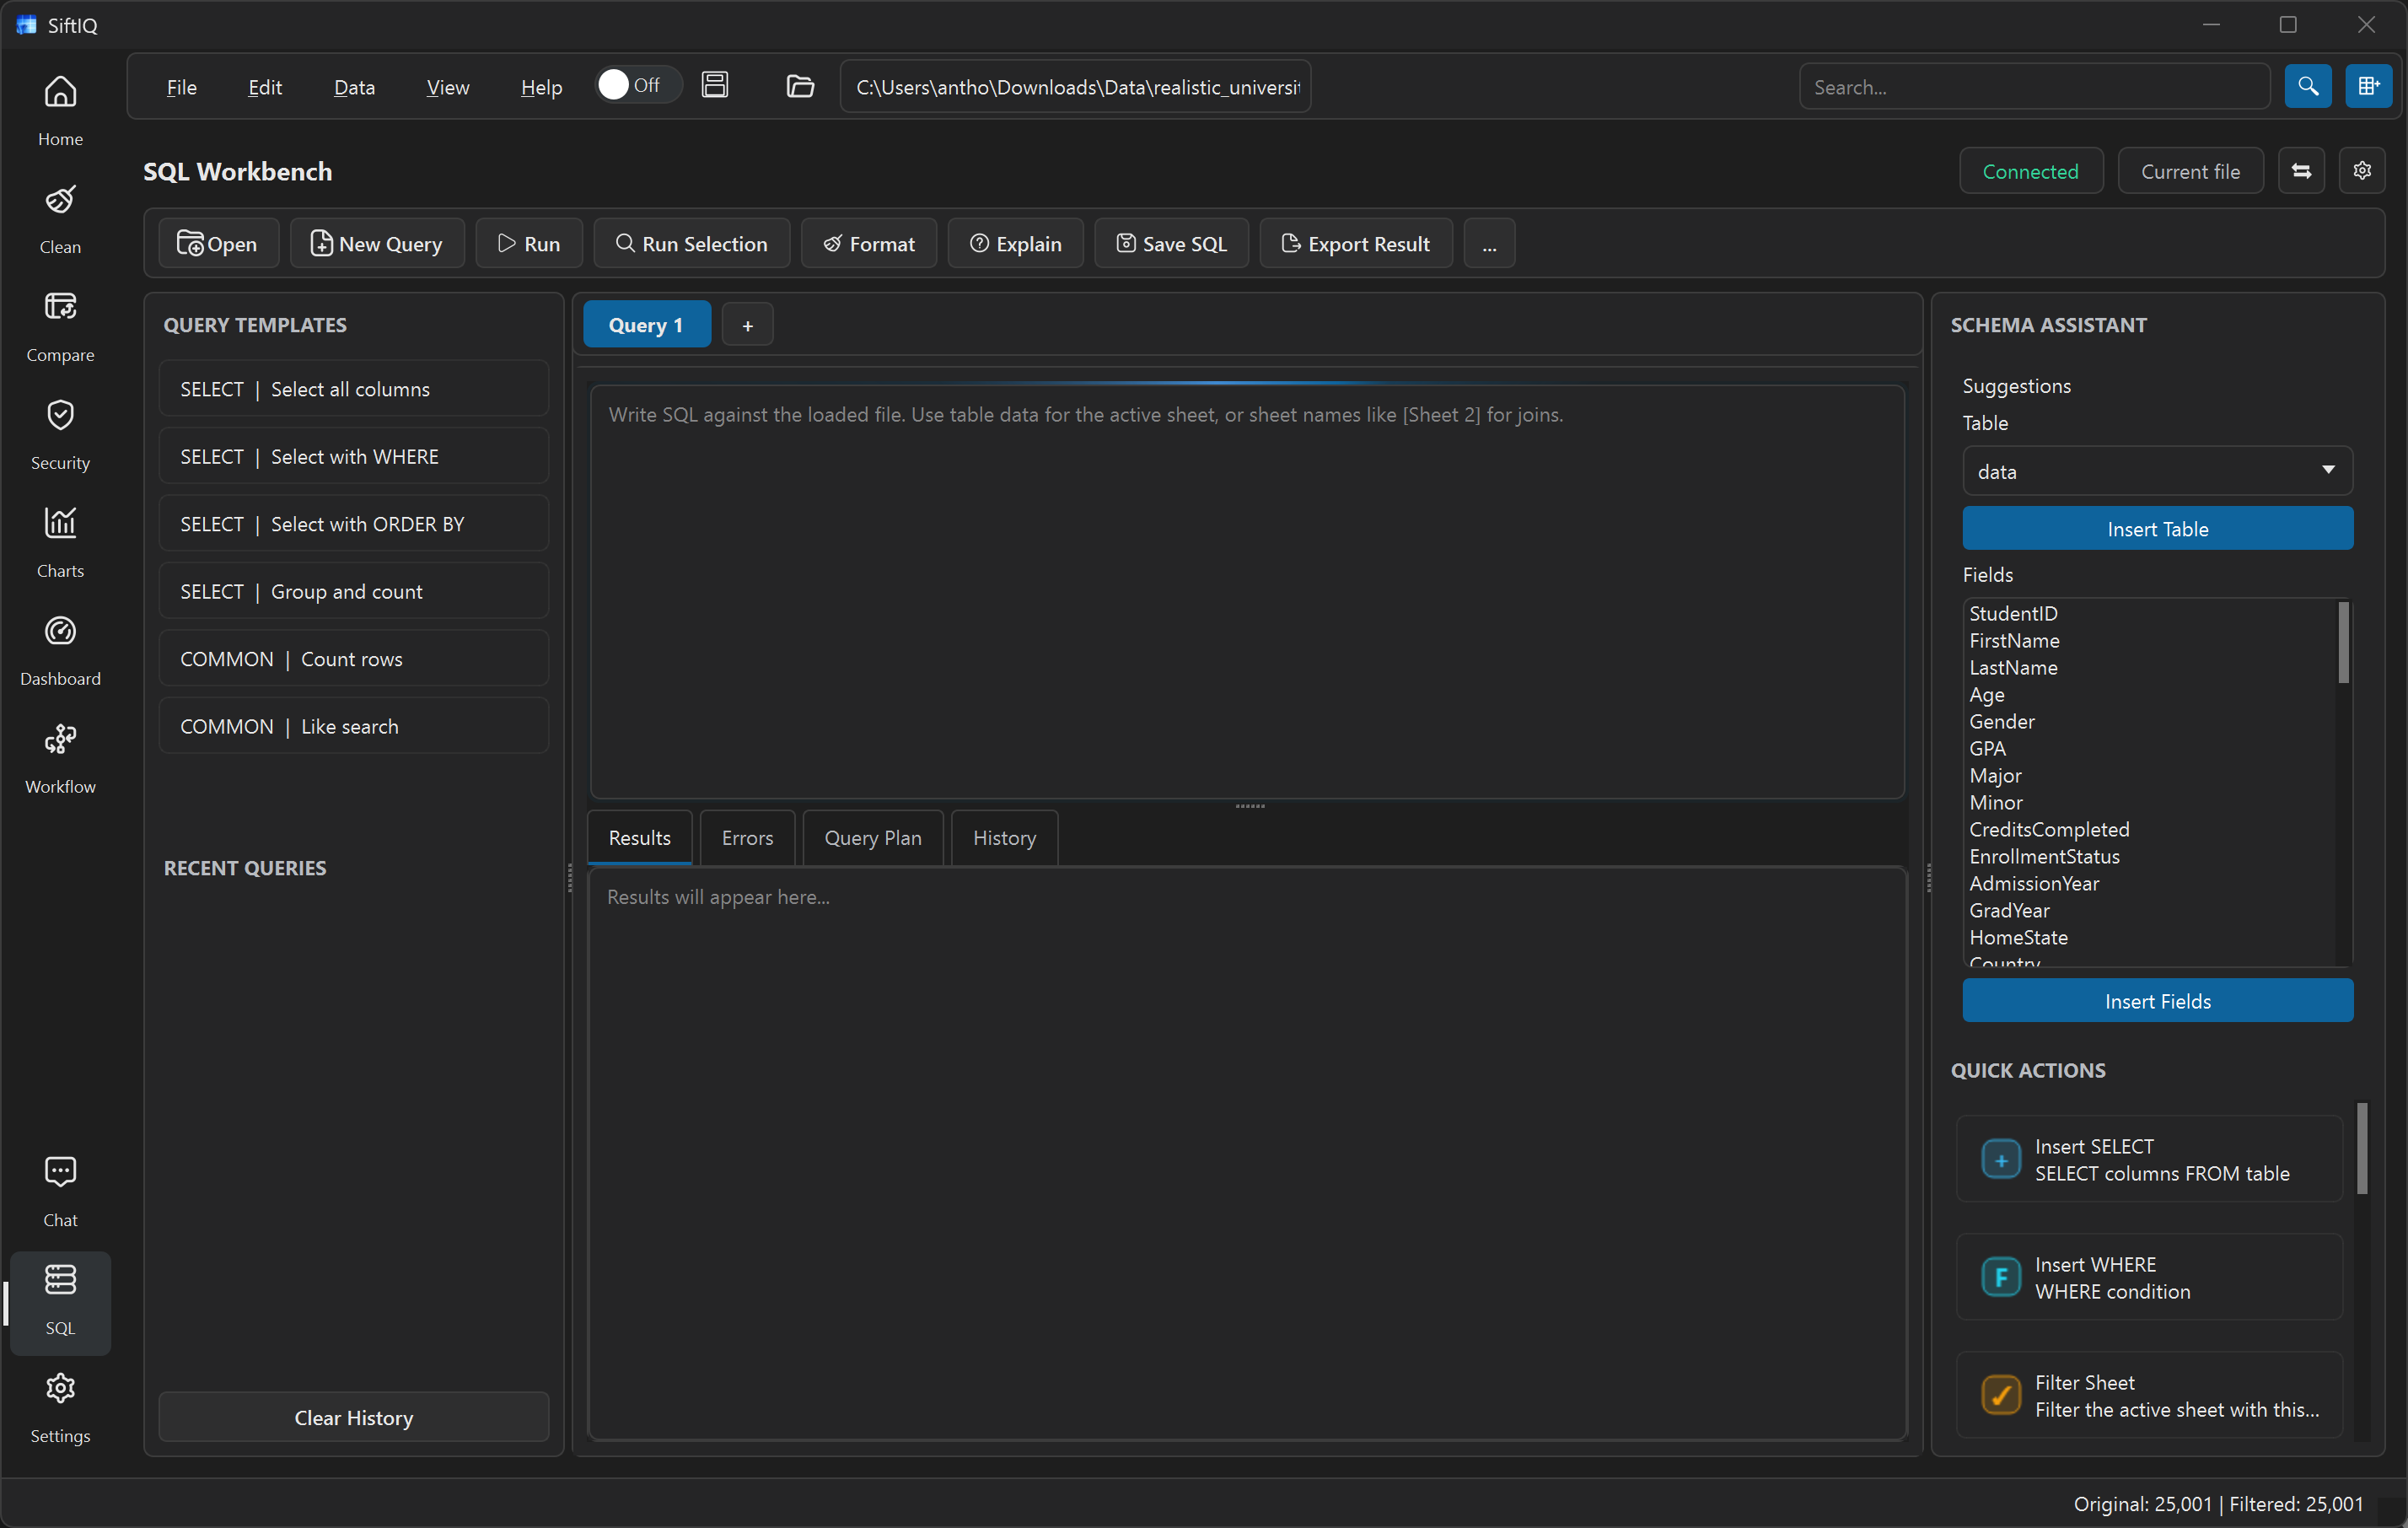Click the blue grid add icon button
2408x1528 pixels.
[x=2368, y=86]
